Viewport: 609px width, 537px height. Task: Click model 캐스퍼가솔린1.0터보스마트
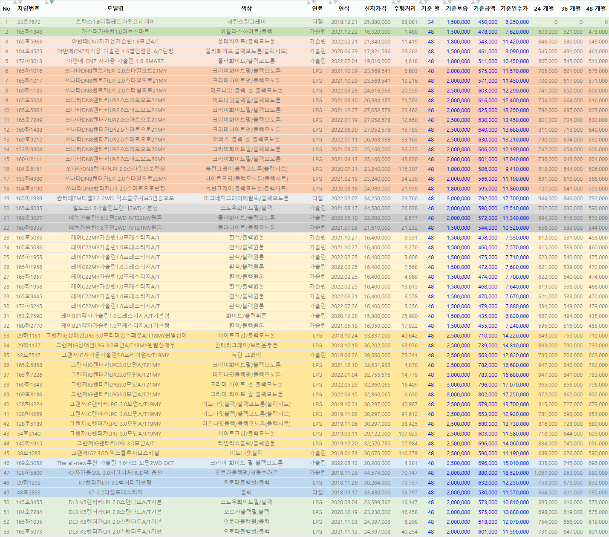click(x=115, y=32)
